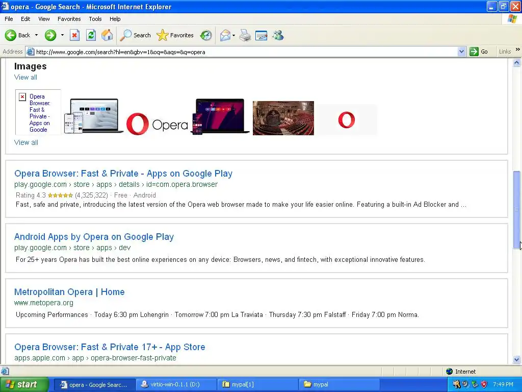Open the Search magnifier toolbar button
Image resolution: width=522 pixels, height=392 pixels.
(x=136, y=35)
